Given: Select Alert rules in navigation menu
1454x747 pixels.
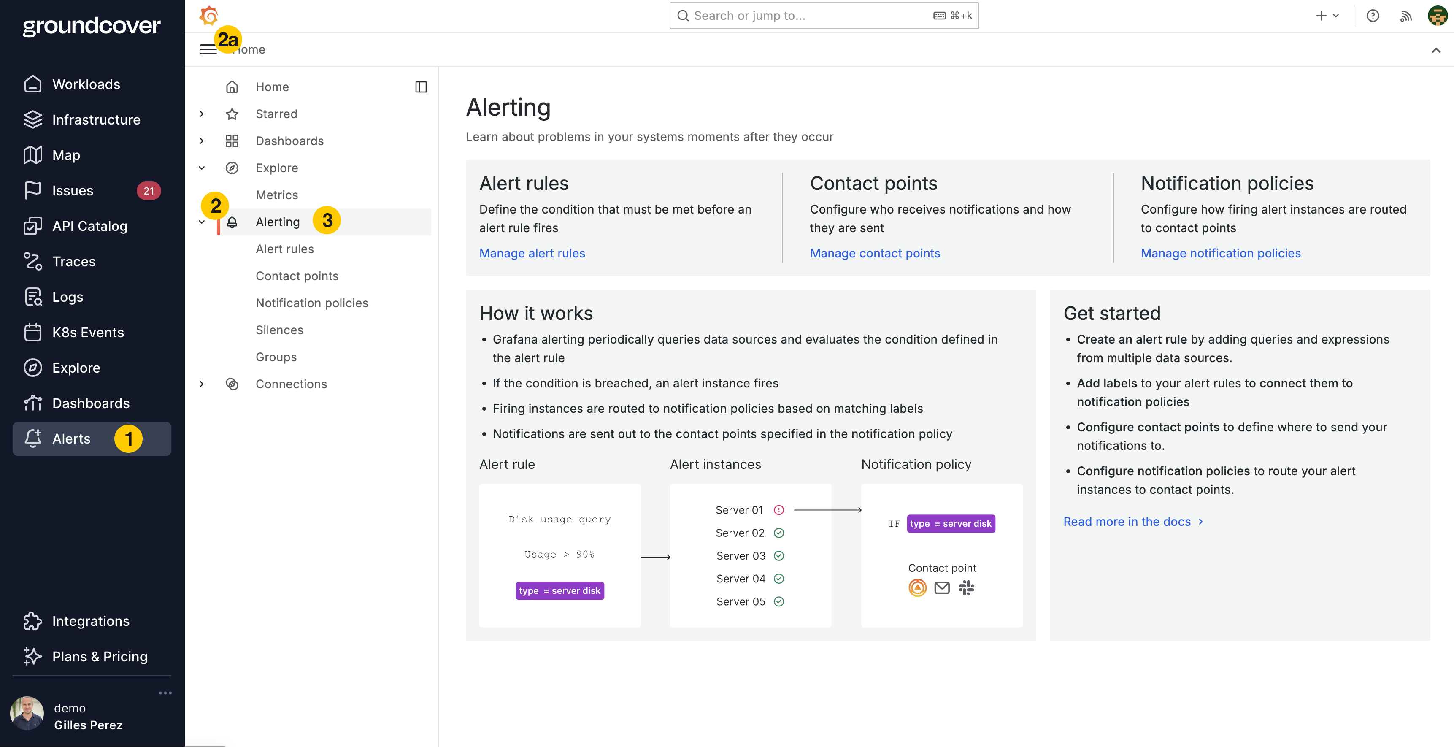Looking at the screenshot, I should tap(284, 249).
